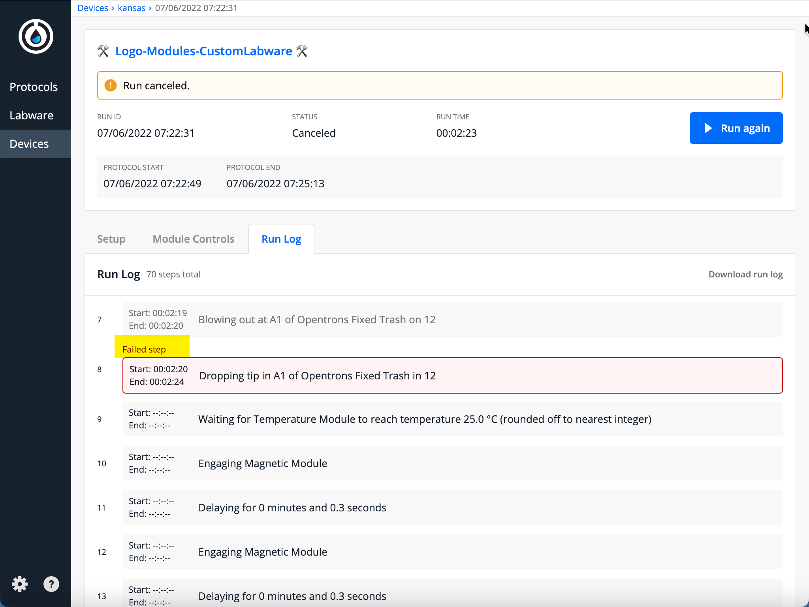Click the warning icon in Run canceled banner
The image size is (809, 607).
(111, 85)
